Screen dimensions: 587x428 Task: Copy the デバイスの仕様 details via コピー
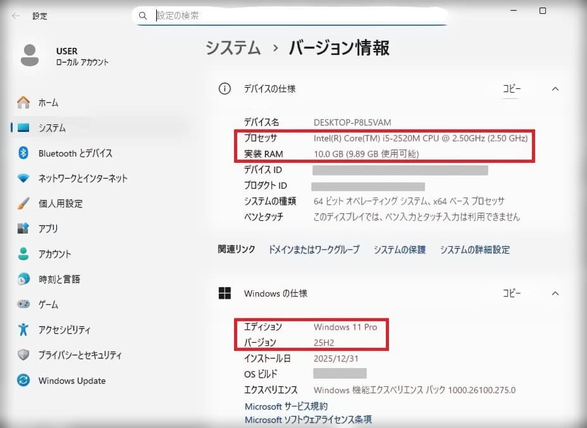pos(511,89)
